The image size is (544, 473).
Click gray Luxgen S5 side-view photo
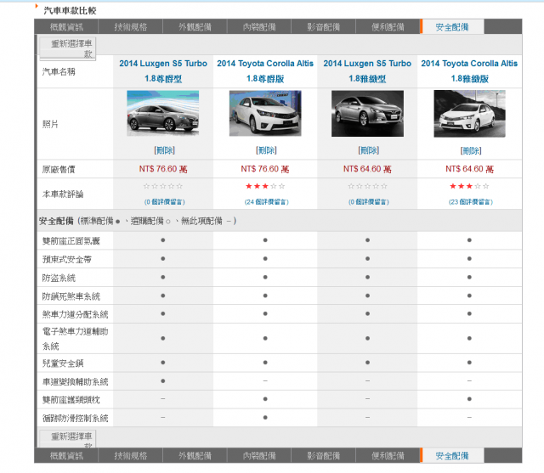click(x=163, y=113)
